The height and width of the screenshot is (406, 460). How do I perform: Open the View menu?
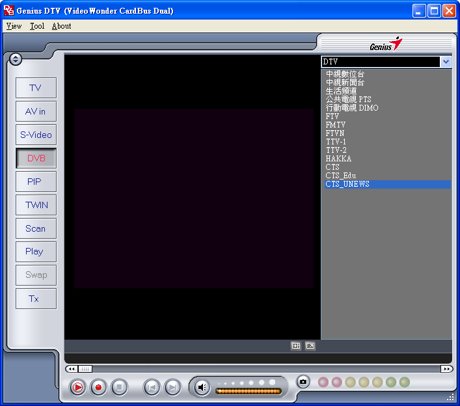14,26
